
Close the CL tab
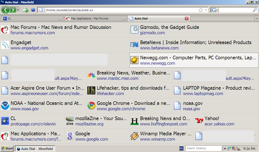point(60,18)
